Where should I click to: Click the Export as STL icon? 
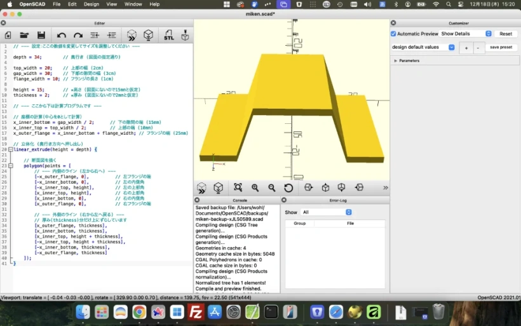pos(169,35)
